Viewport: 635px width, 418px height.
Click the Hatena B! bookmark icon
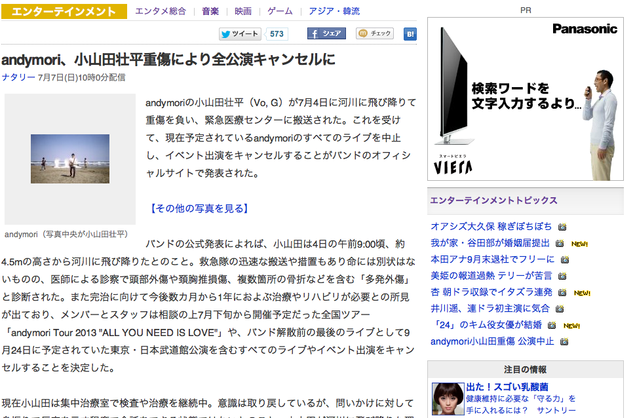tap(410, 34)
